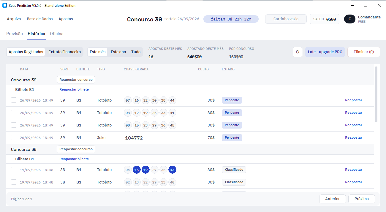
Task: Click Reapostar link for key 02 13 22 29 33 40
Action: tap(353, 182)
